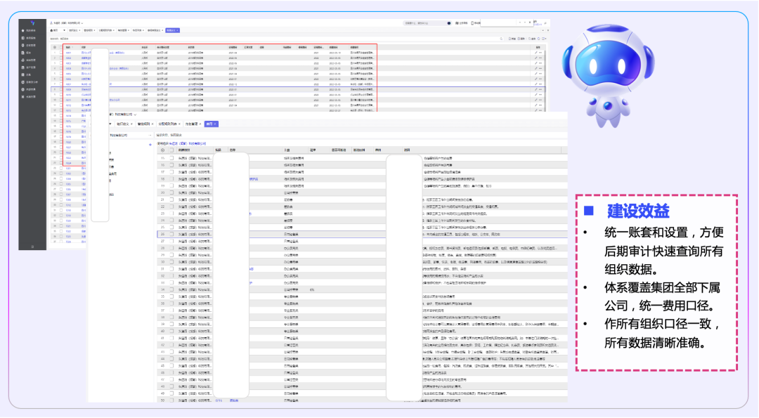Click the gear icon in the upper table header
The image size is (759, 418).
point(56,47)
